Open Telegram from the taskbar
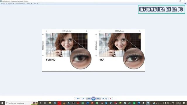The width and height of the screenshot is (187, 105). (106, 103)
